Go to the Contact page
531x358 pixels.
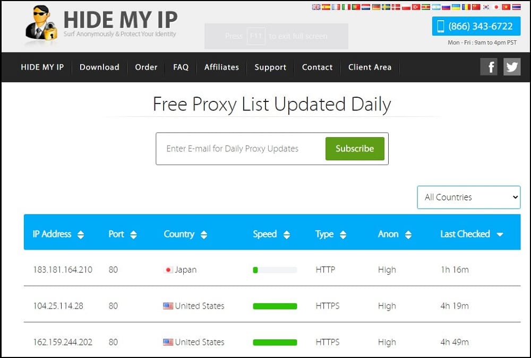point(317,67)
